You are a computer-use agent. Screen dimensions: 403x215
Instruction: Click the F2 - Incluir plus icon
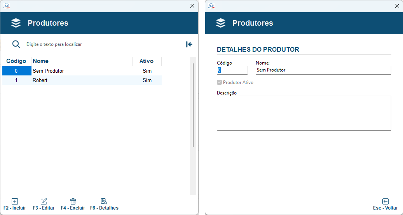pos(15,201)
